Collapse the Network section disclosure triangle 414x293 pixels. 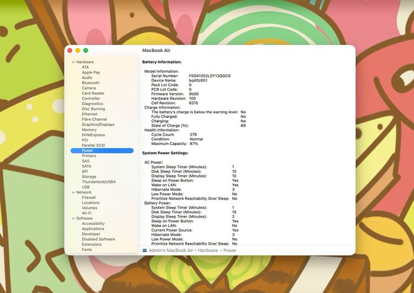(x=73, y=192)
